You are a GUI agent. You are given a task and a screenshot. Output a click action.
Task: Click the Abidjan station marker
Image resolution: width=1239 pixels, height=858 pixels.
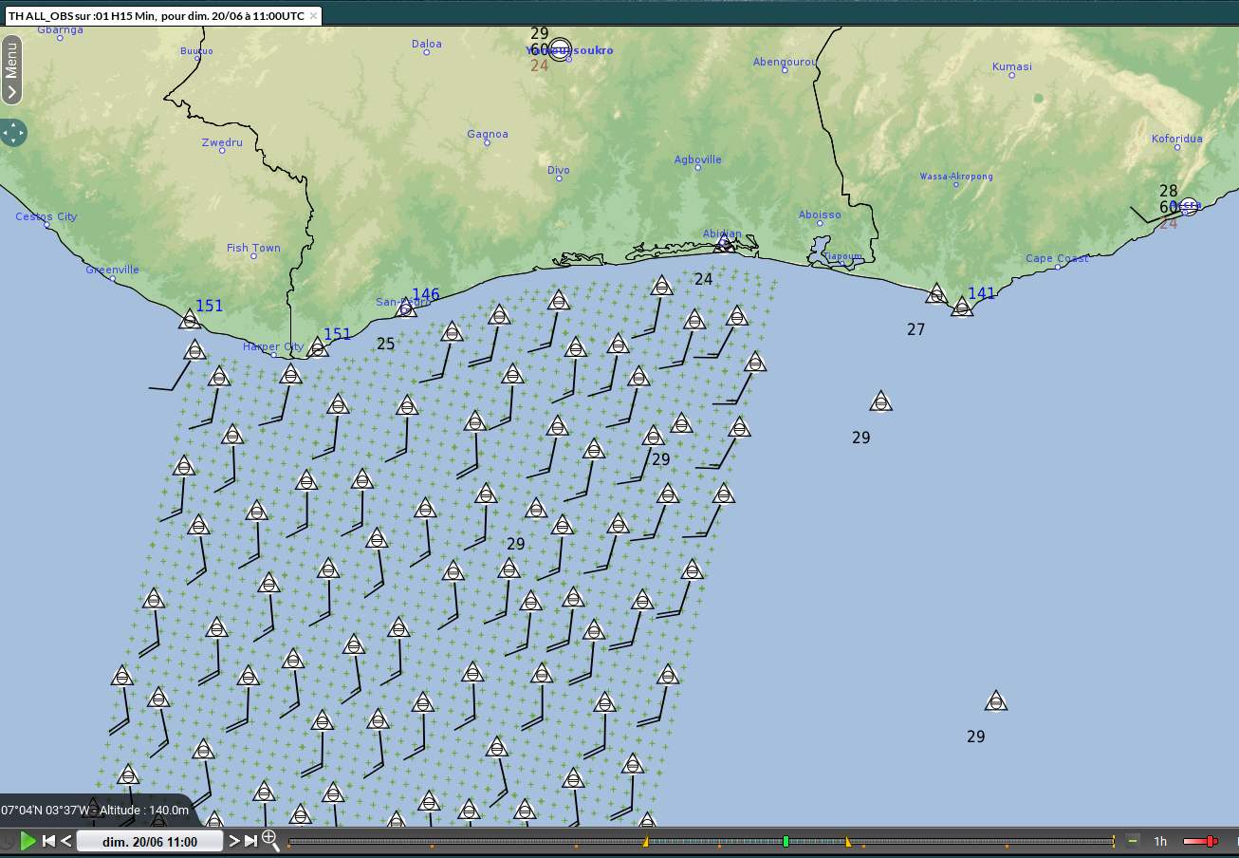pos(724,244)
